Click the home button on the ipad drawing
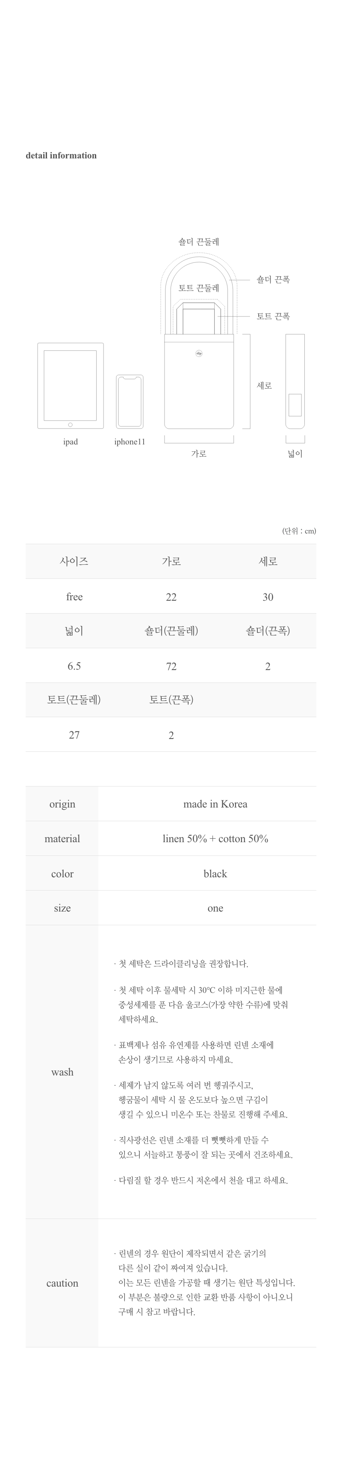This screenshot has width=342, height=1475. (x=71, y=425)
